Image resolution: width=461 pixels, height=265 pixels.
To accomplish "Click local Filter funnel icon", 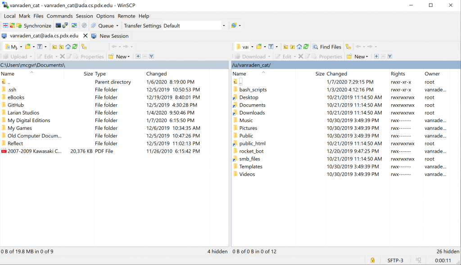I will [40, 47].
